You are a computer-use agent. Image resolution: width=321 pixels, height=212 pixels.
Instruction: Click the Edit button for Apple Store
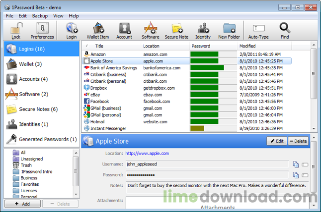tap(276, 141)
